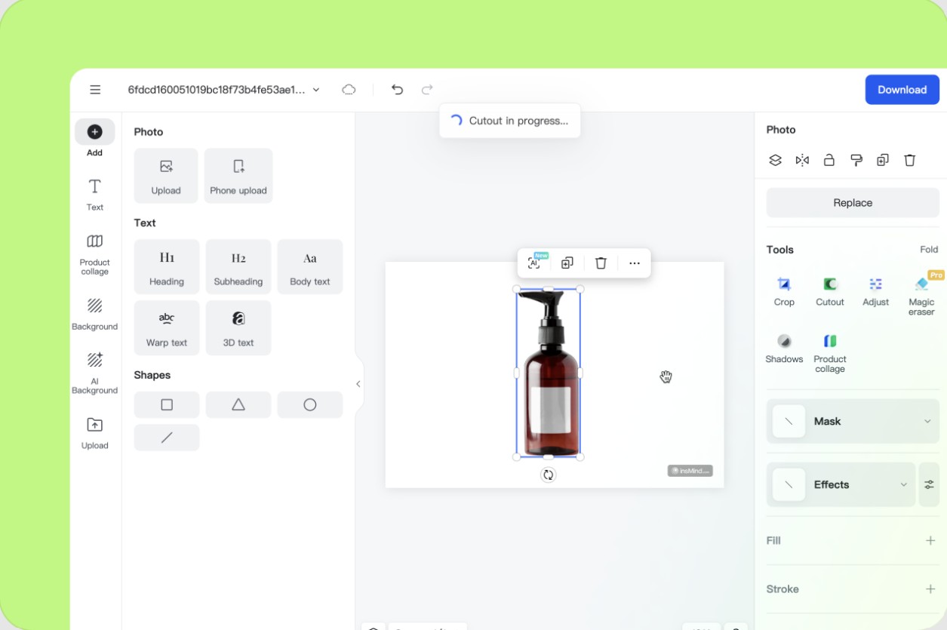
Task: Click the Mask preview swatch
Action: 789,421
